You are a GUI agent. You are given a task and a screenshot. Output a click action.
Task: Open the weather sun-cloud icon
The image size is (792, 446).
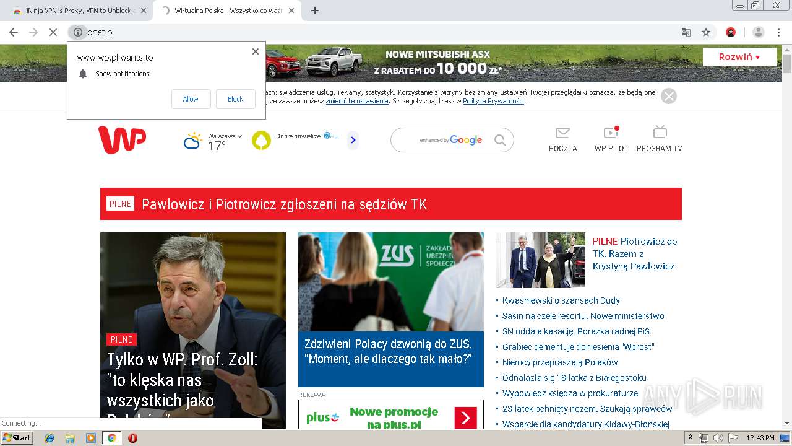click(x=192, y=141)
